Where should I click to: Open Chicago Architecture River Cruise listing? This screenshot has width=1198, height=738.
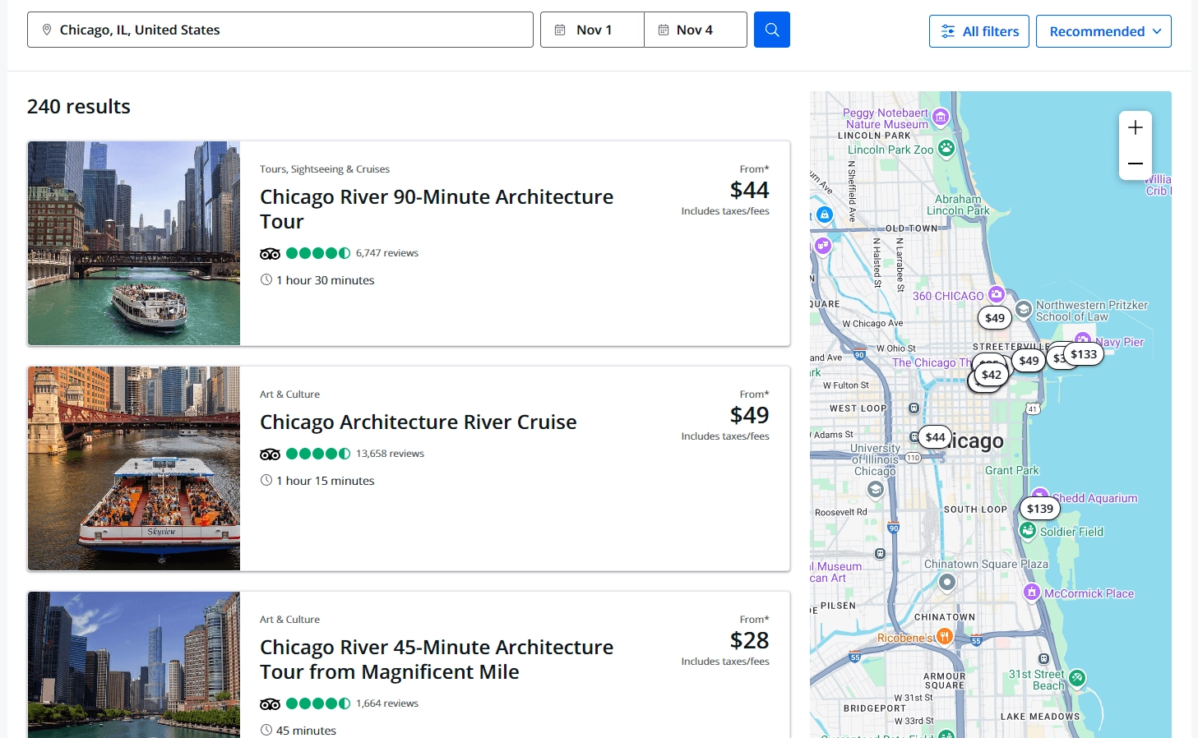click(418, 422)
